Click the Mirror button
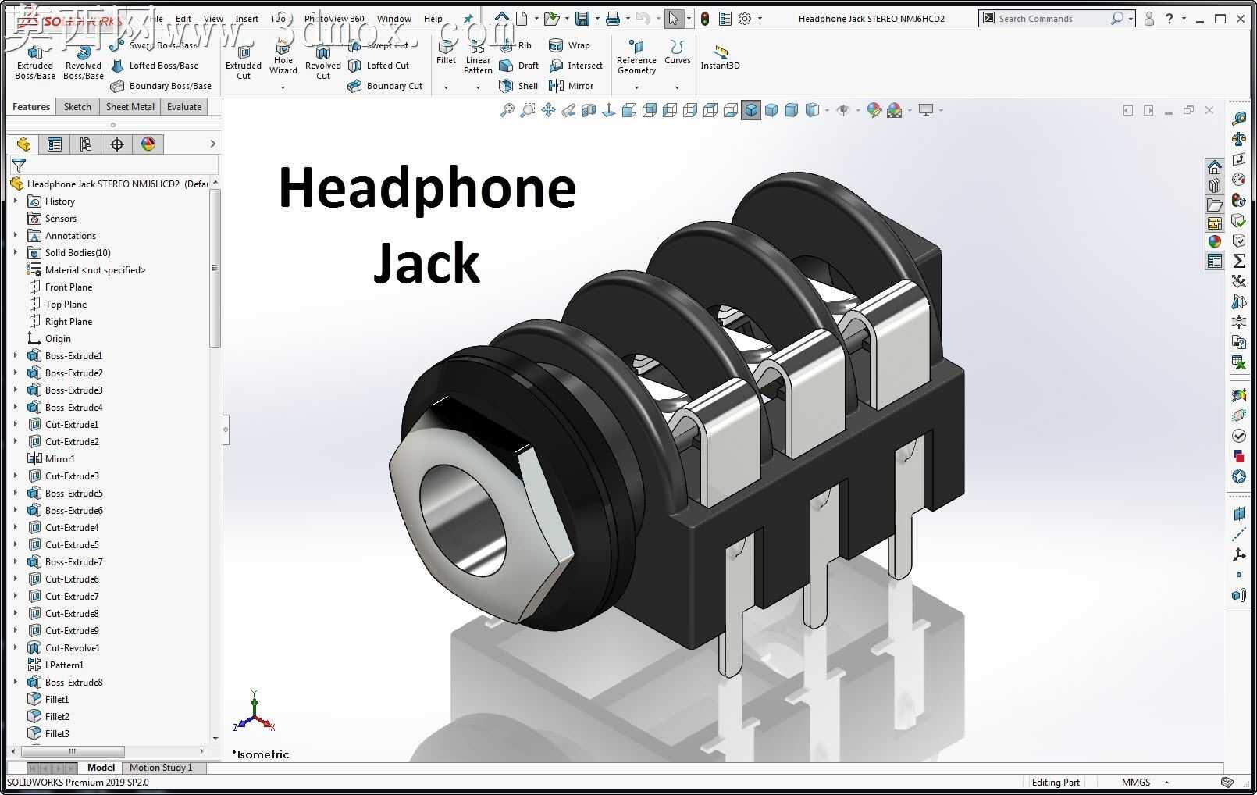 572,86
